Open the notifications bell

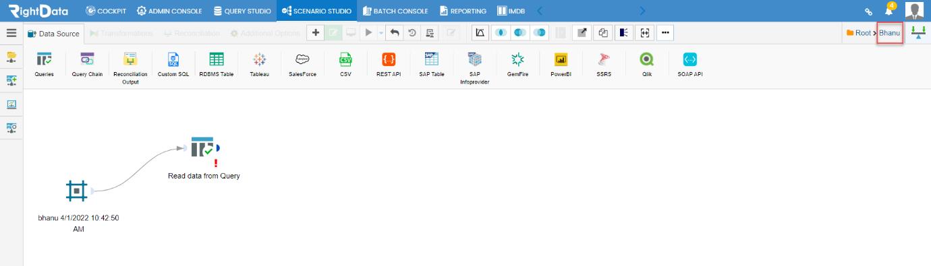889,11
